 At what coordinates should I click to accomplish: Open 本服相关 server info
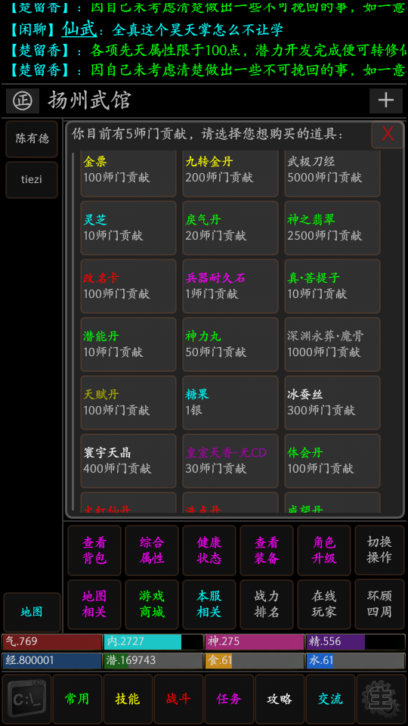209,604
